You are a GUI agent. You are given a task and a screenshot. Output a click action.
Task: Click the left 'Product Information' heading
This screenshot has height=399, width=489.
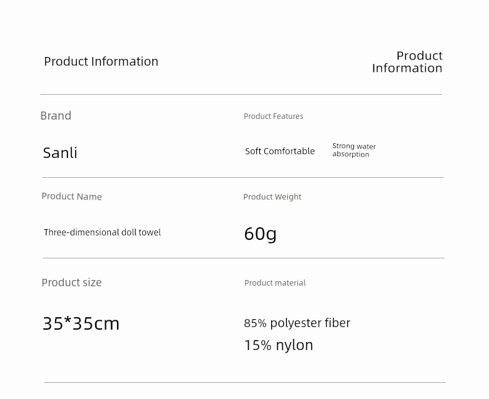click(x=101, y=61)
